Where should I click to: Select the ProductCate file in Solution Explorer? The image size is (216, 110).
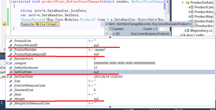coord(204,7)
